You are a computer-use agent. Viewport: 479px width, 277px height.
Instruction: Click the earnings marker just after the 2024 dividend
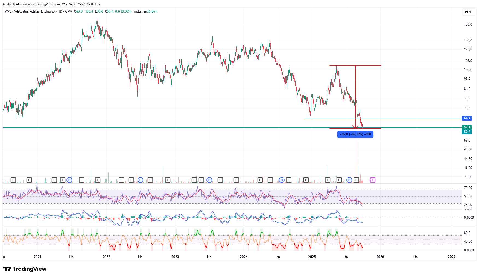coord(288,180)
